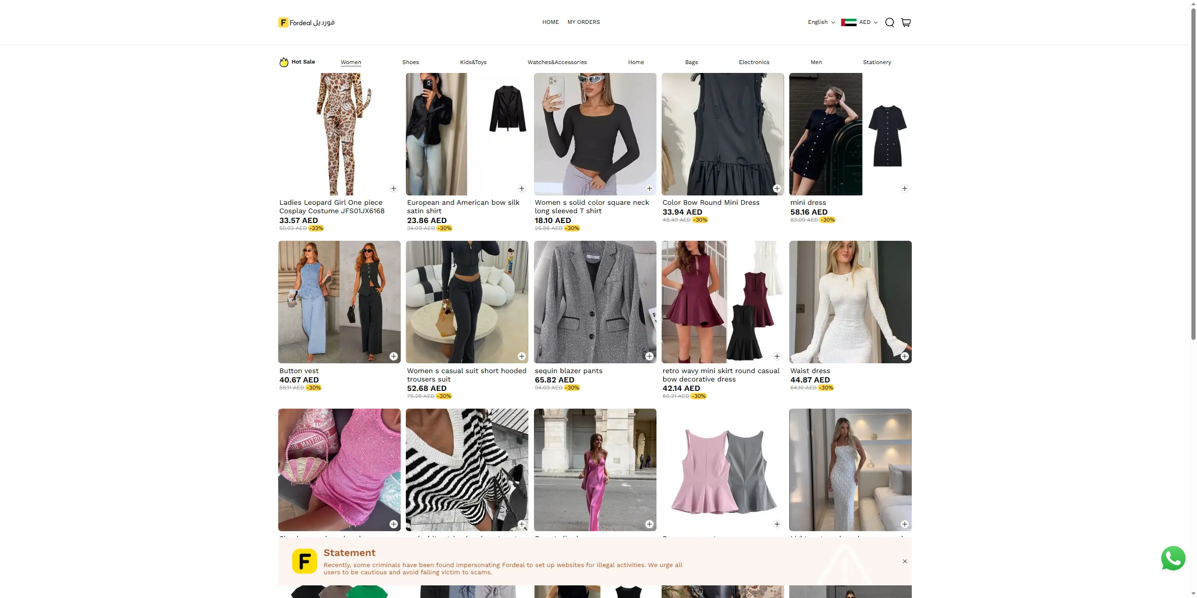Click the Fordeal logo in header

pyautogui.click(x=306, y=22)
